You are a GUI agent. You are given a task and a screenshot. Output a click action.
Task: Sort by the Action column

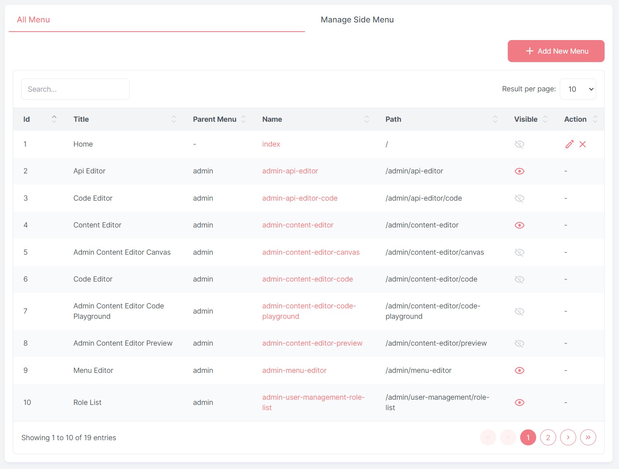595,119
